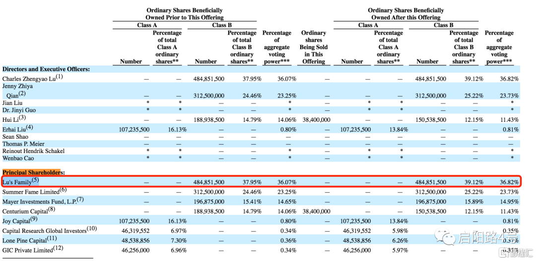Image resolution: width=536 pixels, height=261 pixels.
Task: Select 16.13% in the Erhai Liu row
Action: tap(178, 130)
